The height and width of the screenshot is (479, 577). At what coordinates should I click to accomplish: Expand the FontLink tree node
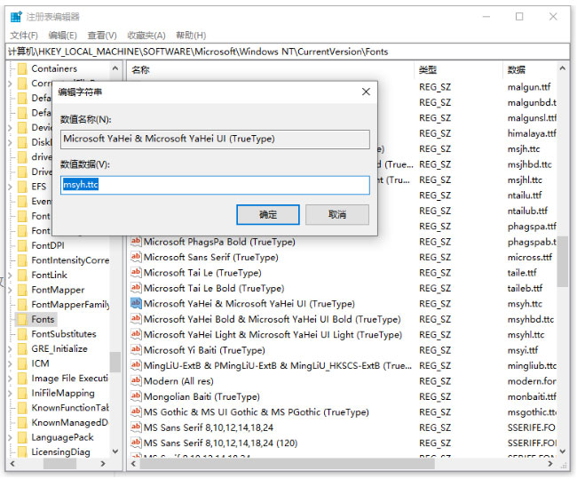11,275
